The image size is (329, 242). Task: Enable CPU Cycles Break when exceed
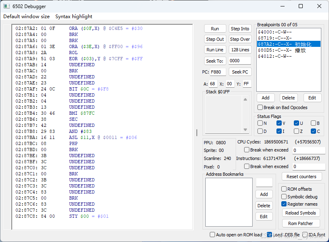247,150
